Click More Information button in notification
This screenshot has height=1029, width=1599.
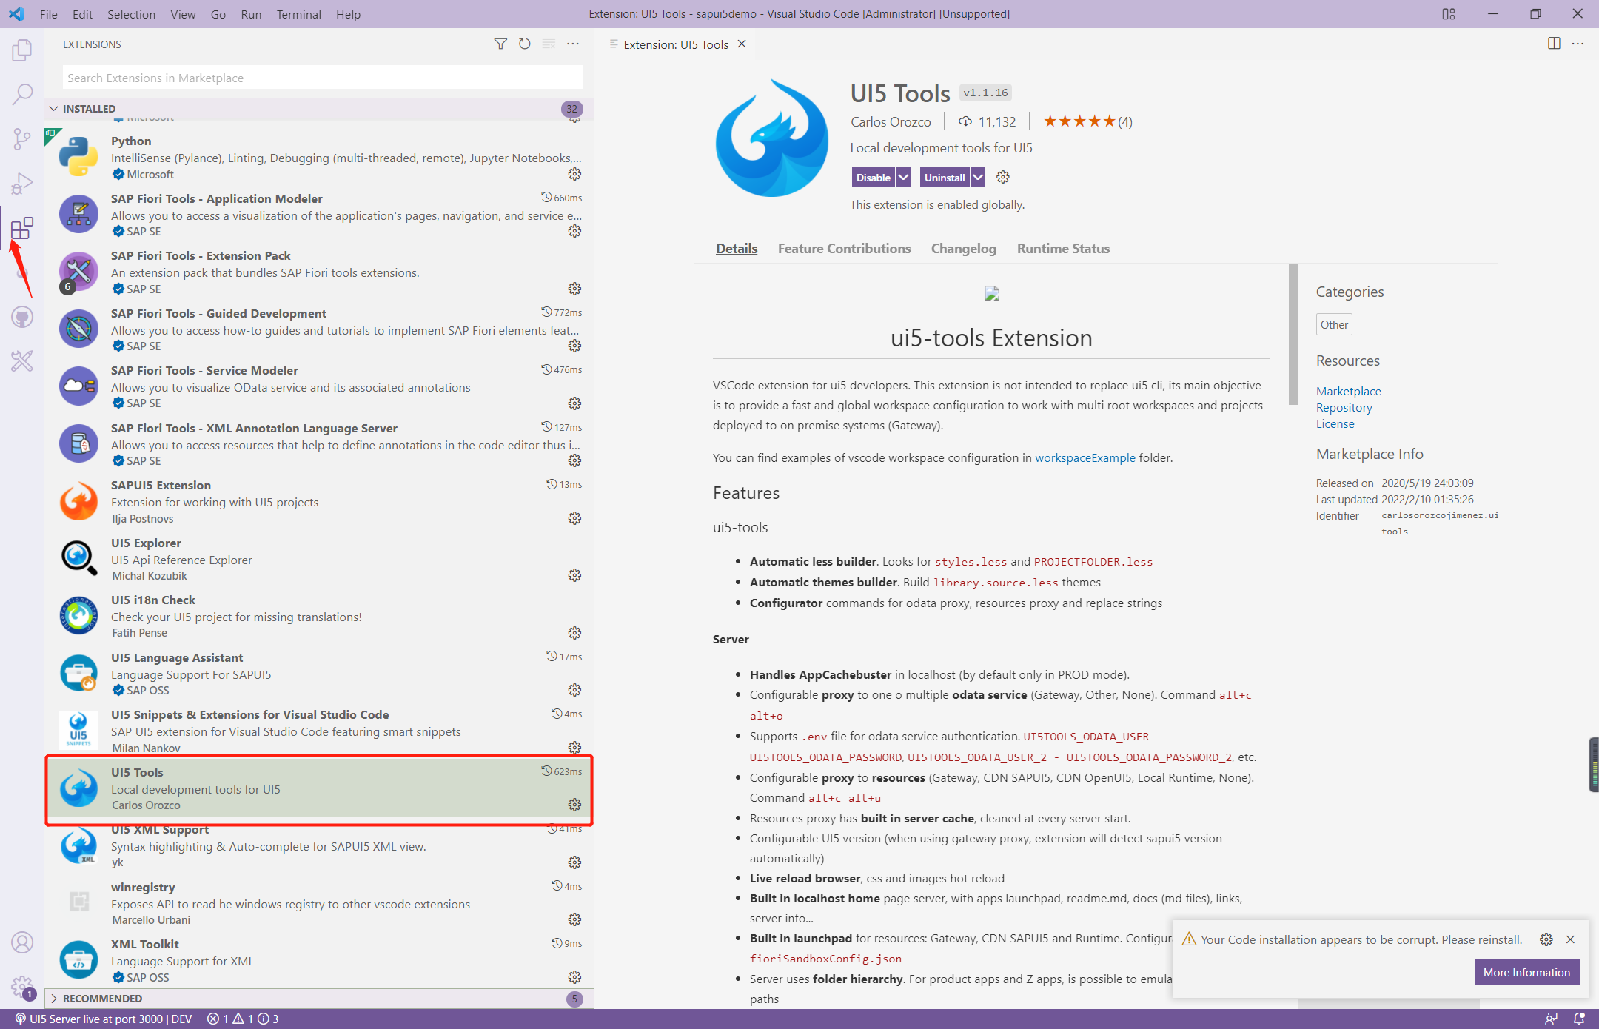tap(1526, 973)
